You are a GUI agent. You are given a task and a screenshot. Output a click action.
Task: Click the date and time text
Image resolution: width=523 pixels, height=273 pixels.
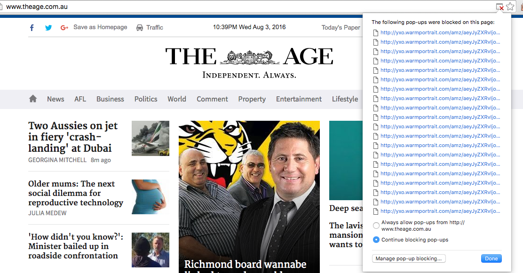(249, 27)
